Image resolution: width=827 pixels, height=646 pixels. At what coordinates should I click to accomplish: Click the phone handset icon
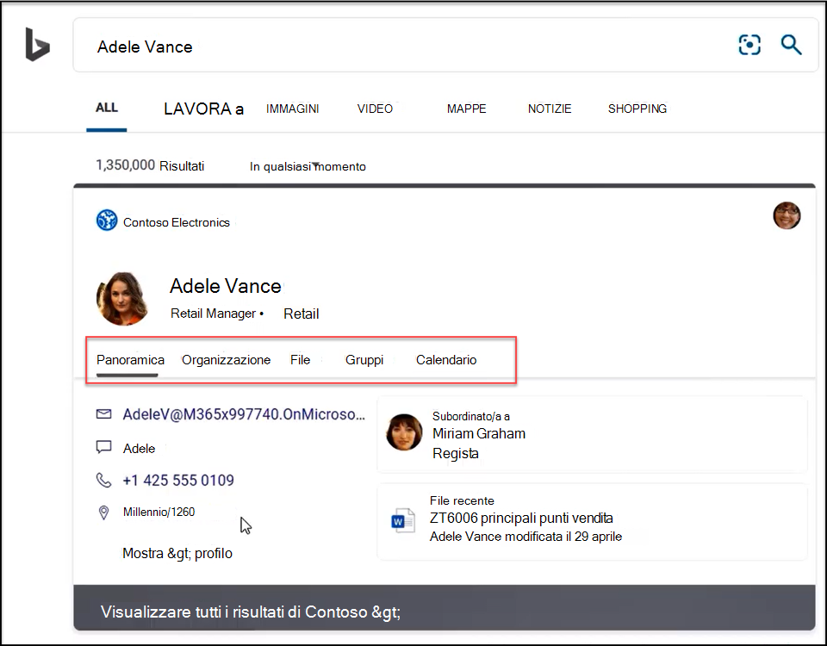[x=104, y=480]
